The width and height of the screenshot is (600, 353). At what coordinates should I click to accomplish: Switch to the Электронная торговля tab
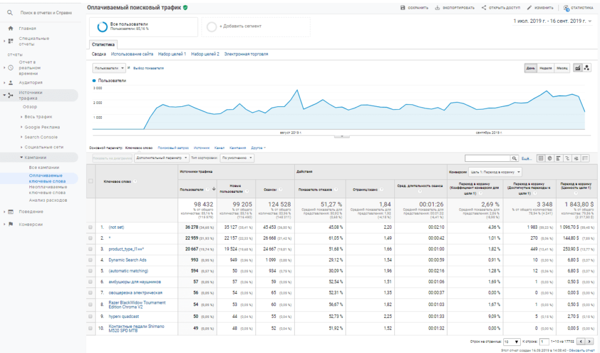coord(246,54)
